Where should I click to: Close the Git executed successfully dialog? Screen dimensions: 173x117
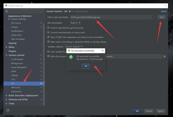(x=103, y=51)
